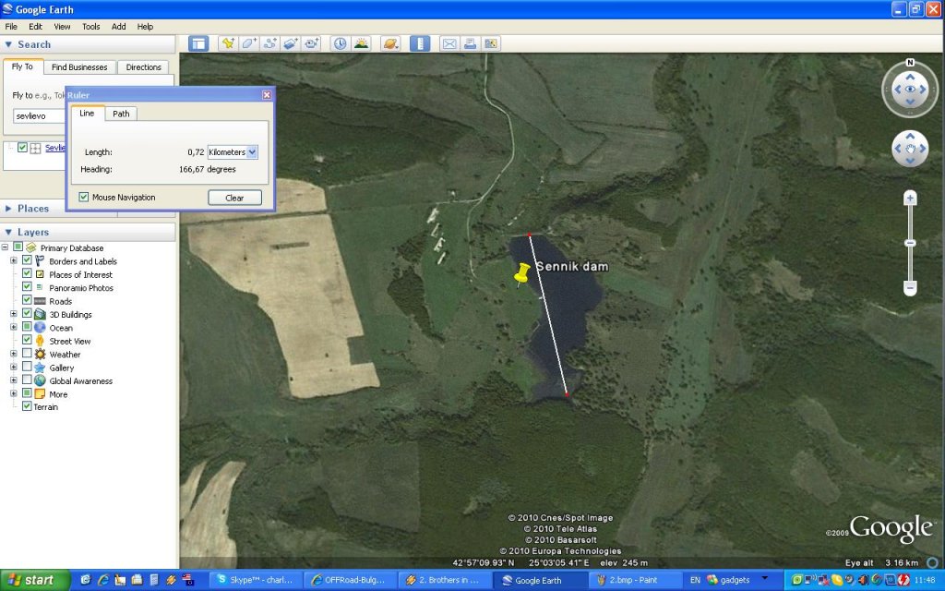The width and height of the screenshot is (945, 591).
Task: Click the Add Polygon toolbar icon
Action: pos(249,43)
